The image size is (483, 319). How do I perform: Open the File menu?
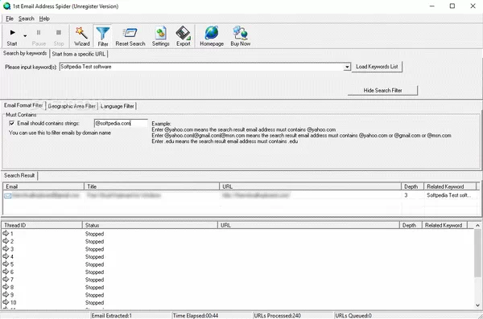pos(10,18)
